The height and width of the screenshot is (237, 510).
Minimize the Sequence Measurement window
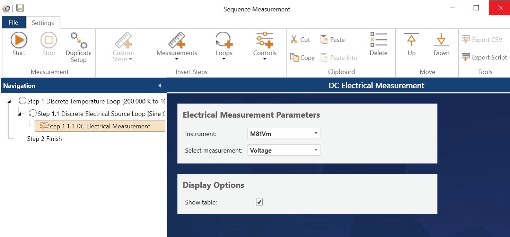point(452,8)
